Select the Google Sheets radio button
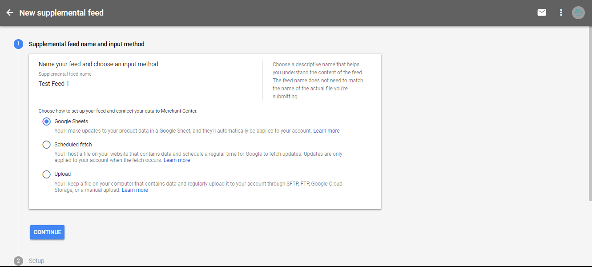 (46, 121)
